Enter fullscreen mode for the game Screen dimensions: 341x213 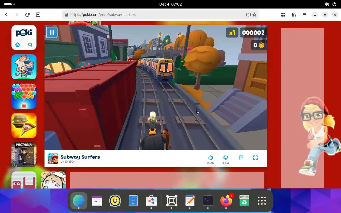[255, 158]
